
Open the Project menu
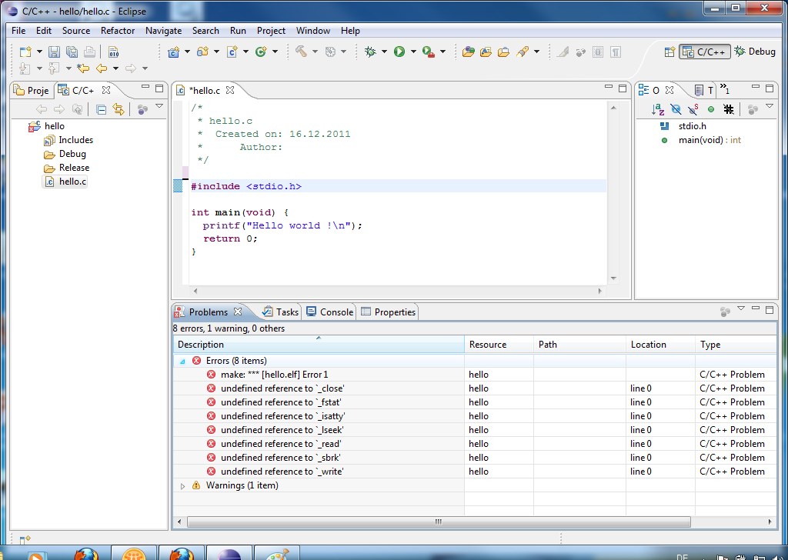271,31
